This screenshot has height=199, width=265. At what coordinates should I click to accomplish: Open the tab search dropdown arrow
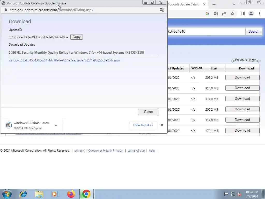click(234, 4)
